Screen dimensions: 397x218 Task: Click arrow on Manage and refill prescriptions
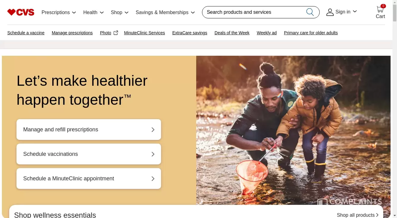pyautogui.click(x=153, y=130)
